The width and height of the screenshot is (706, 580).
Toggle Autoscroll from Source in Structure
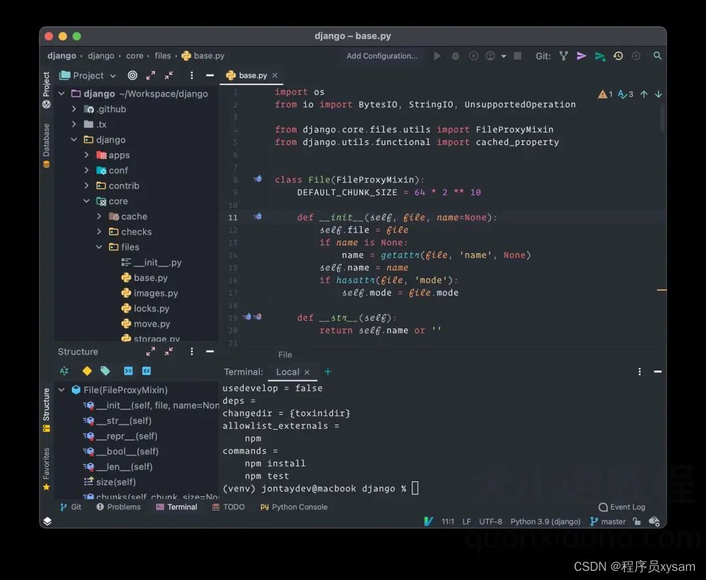coord(146,371)
